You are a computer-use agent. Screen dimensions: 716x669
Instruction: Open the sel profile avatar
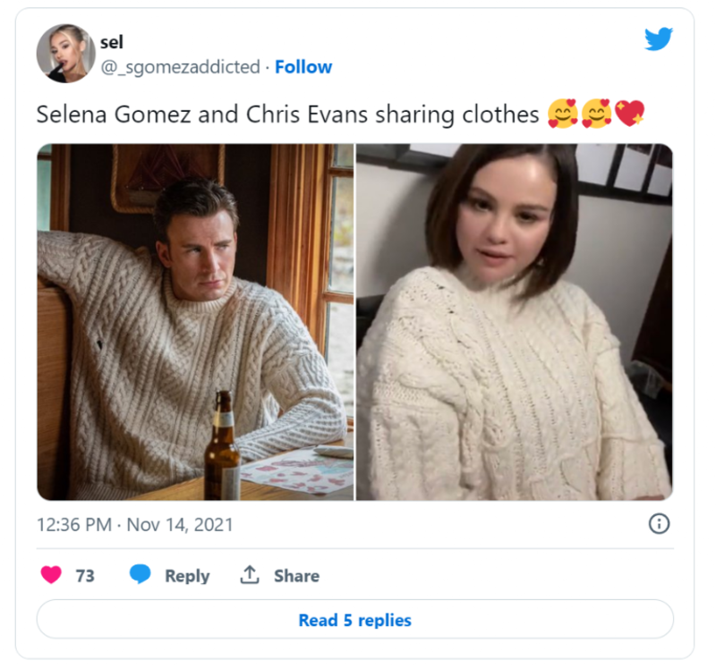point(65,54)
